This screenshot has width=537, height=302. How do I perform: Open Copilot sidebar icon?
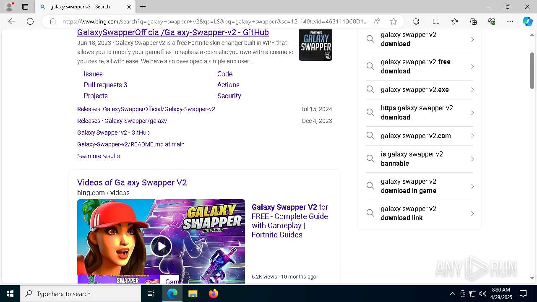click(x=527, y=21)
